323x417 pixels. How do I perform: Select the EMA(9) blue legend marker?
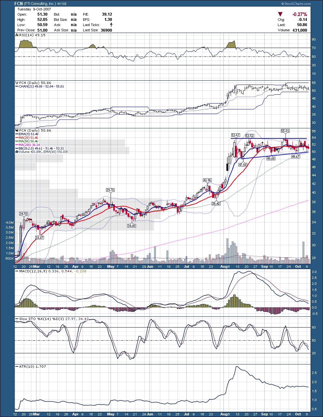tap(17, 134)
